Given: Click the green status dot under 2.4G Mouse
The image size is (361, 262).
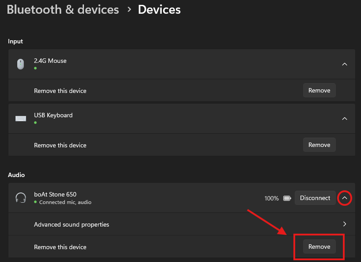Looking at the screenshot, I should click(x=35, y=68).
